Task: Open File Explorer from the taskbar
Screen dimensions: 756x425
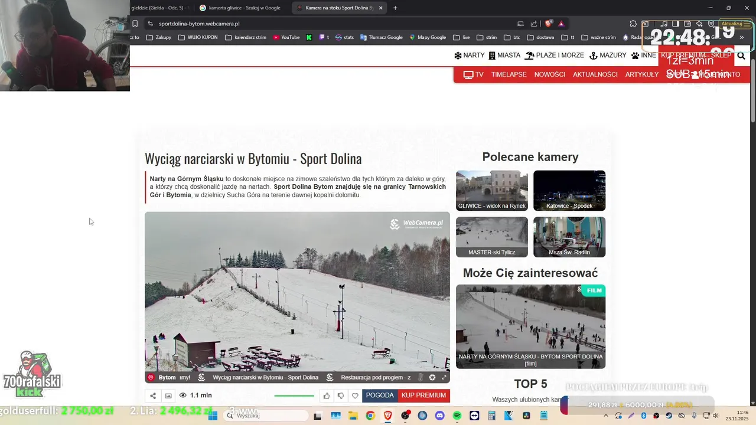Action: click(353, 416)
